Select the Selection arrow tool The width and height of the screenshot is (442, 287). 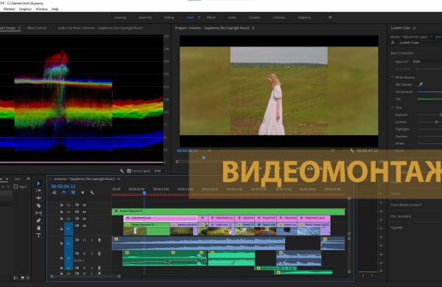(x=38, y=184)
